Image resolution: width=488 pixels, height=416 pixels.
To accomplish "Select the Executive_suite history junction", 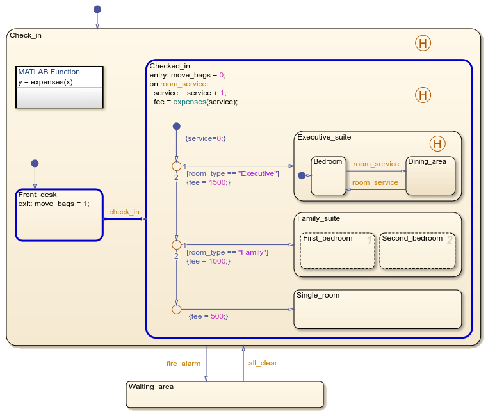I will click(x=437, y=143).
